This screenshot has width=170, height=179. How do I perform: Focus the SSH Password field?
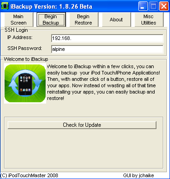[x=107, y=49]
